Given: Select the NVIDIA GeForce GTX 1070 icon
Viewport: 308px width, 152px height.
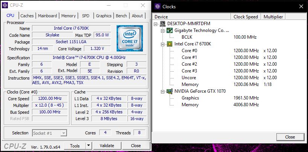Looking at the screenshot, I should (170, 91).
